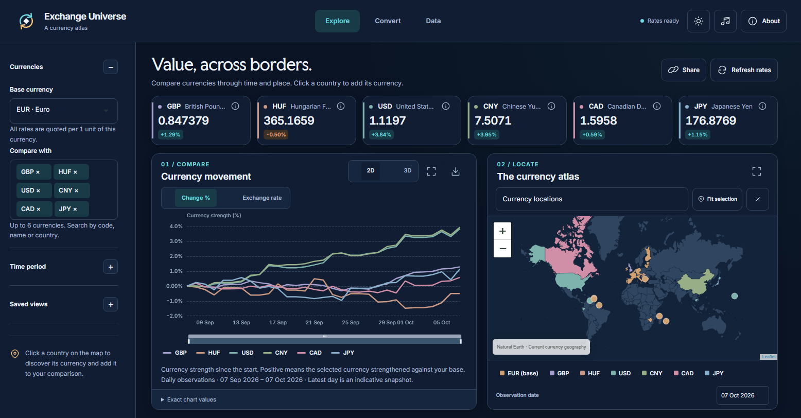Viewport: 801px width, 418px height.
Task: Open info for the USD rate card
Action: 446,107
